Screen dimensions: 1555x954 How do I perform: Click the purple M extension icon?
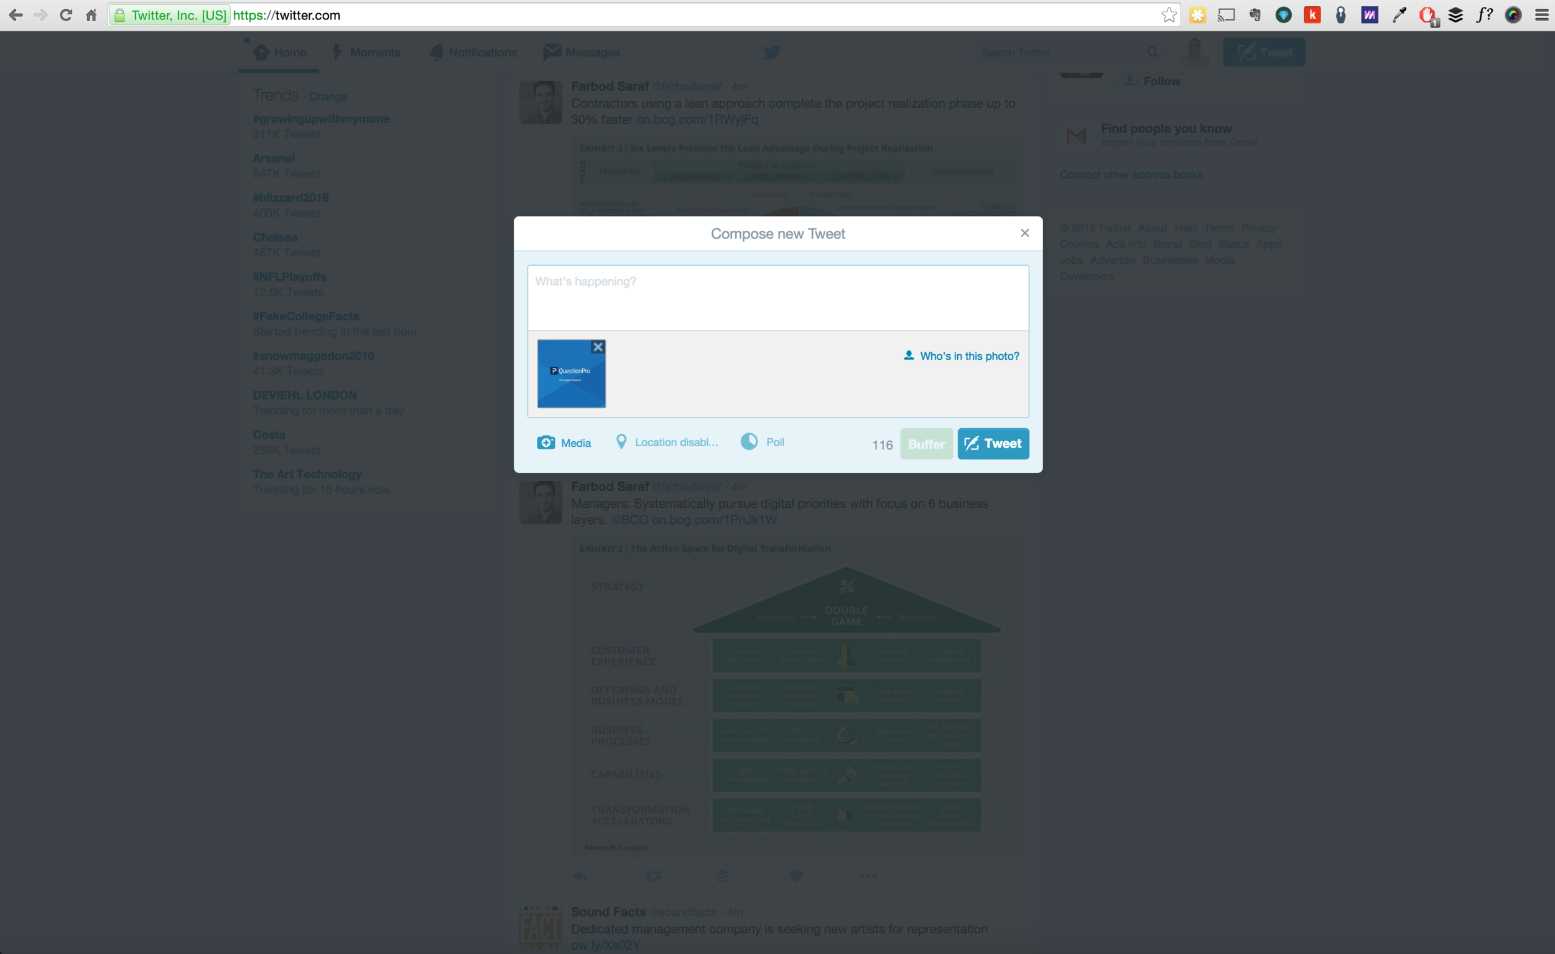(1370, 14)
